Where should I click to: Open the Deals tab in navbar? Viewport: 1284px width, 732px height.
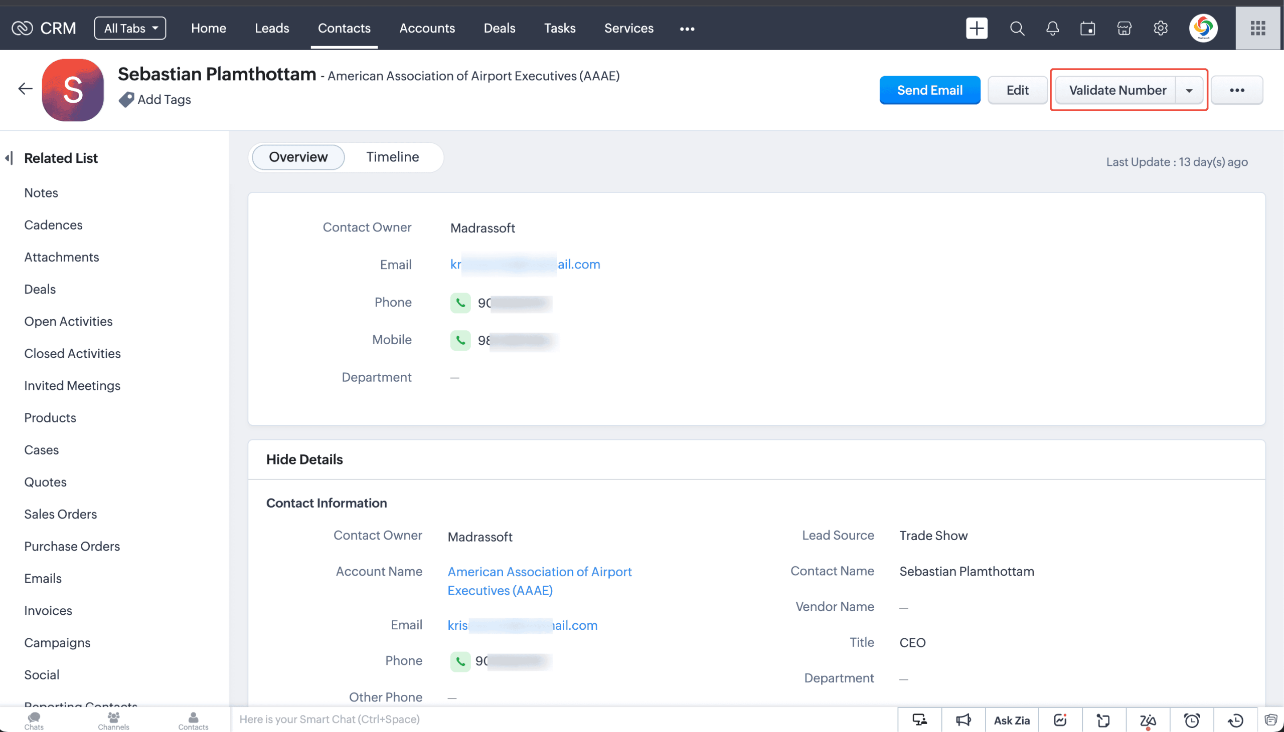499,28
